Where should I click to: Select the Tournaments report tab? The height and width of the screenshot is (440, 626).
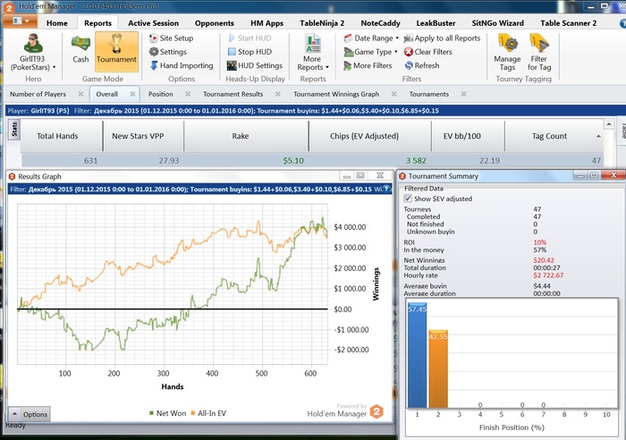coord(428,94)
